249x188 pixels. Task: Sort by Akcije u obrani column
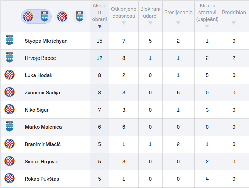point(99,16)
